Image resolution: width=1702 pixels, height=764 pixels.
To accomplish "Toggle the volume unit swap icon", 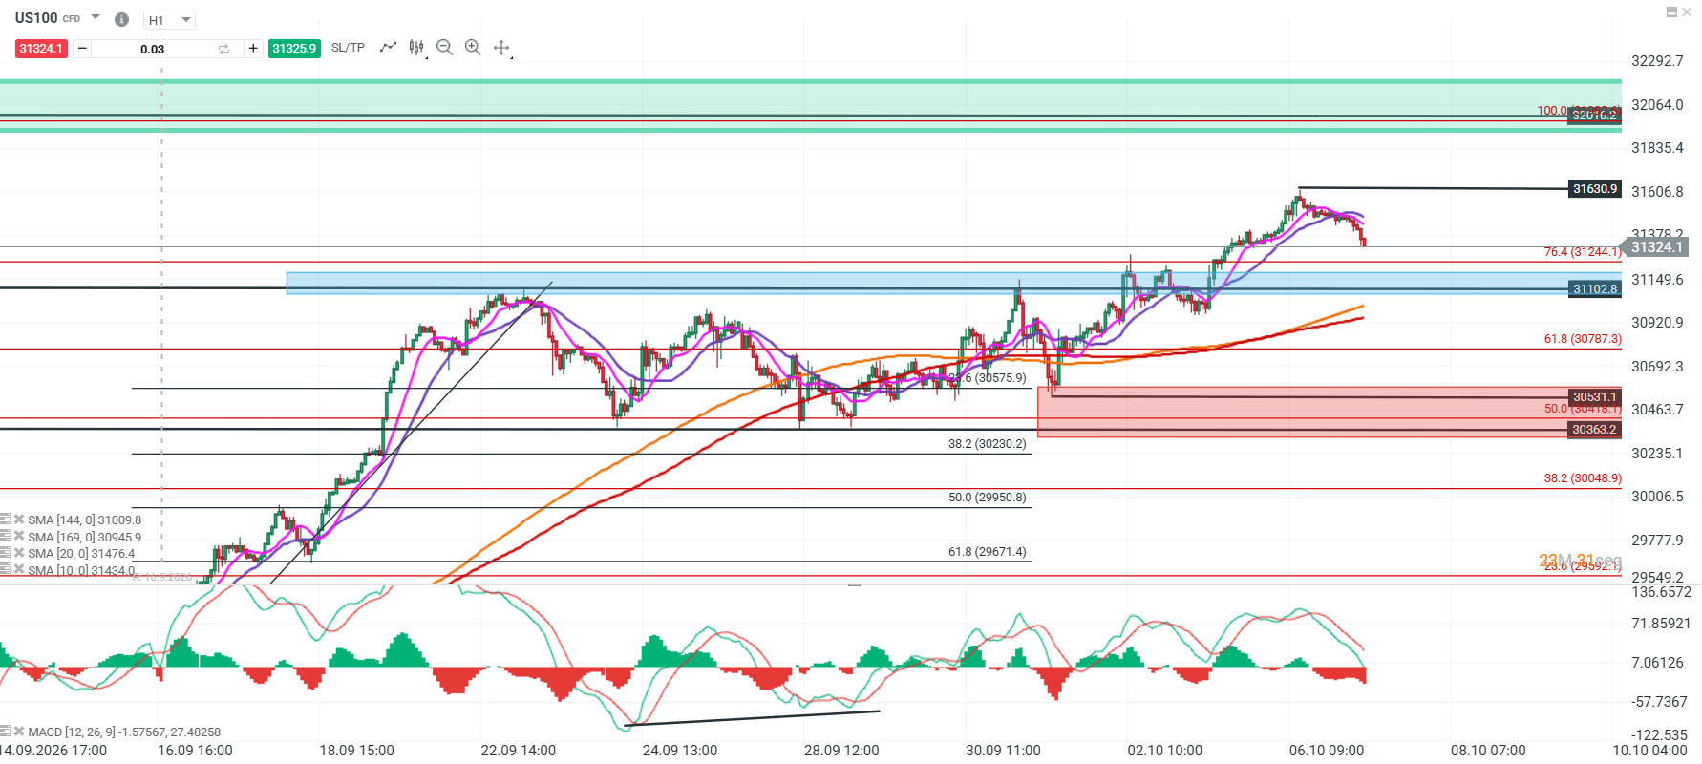I will 223,49.
